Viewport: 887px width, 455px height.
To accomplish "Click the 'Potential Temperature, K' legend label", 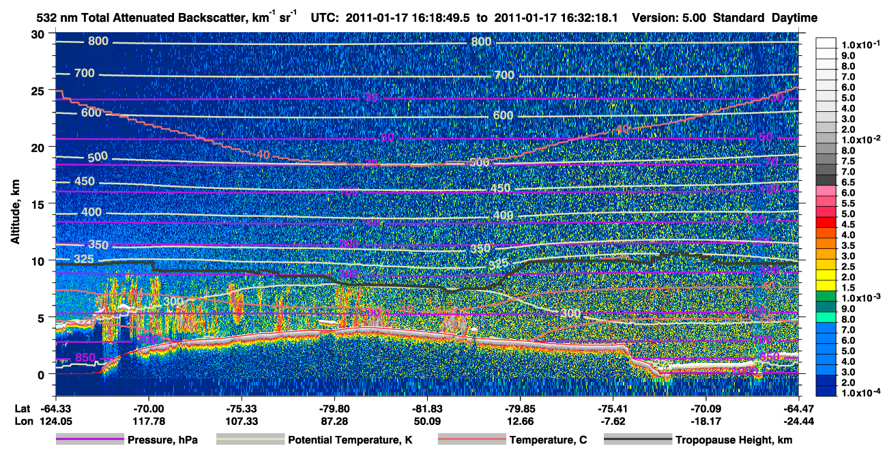I will 351,440.
